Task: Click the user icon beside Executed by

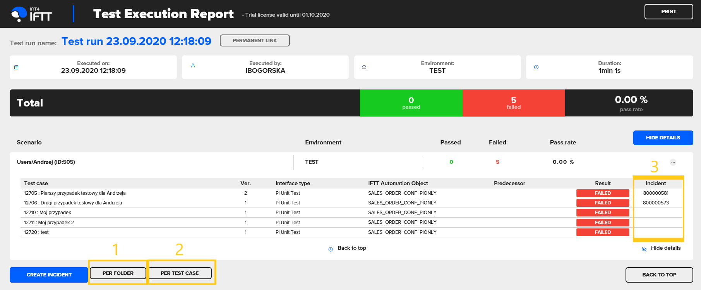Action: [193, 65]
